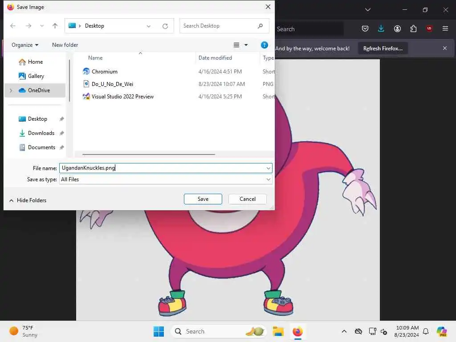Viewport: 456px width, 342px height.
Task: Create a New folder
Action: pyautogui.click(x=65, y=45)
